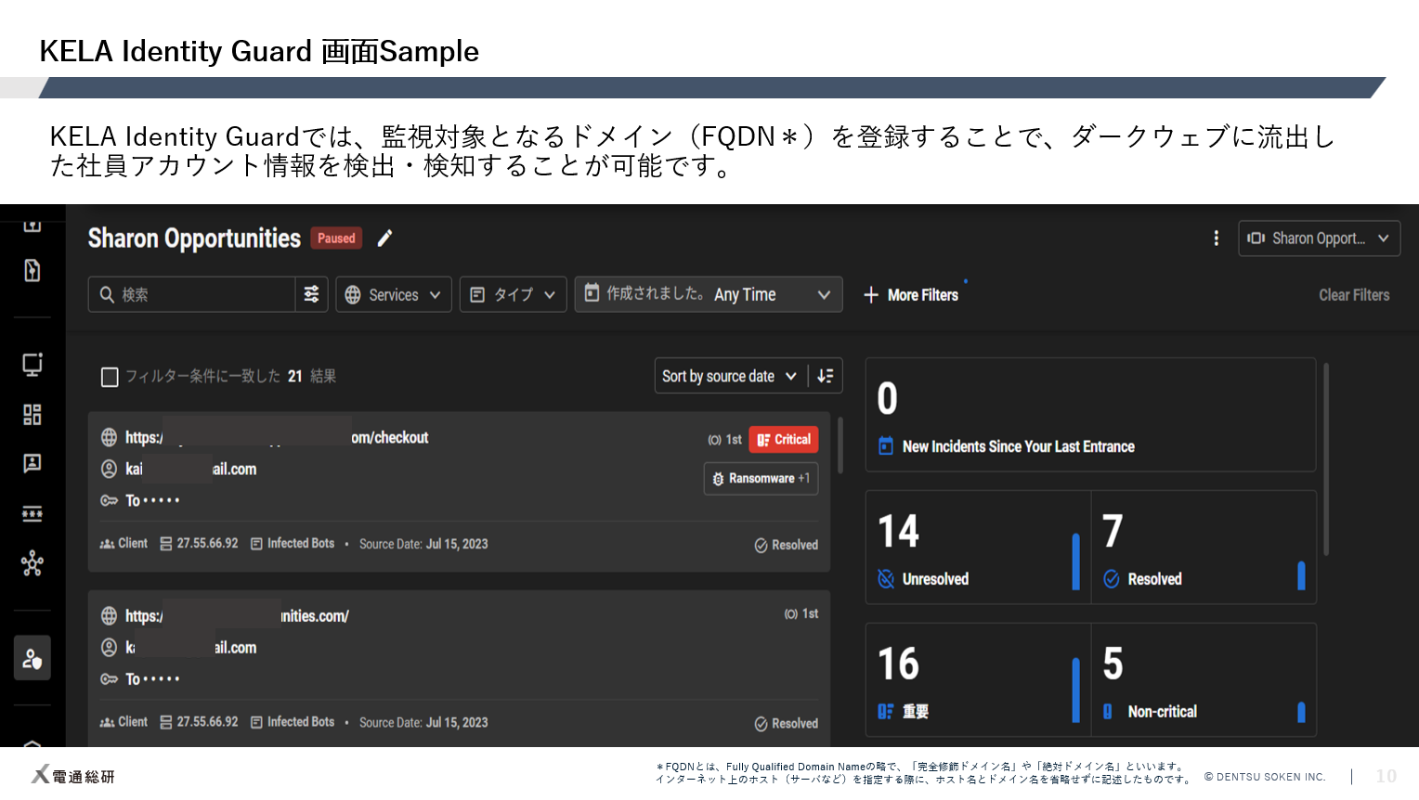The width and height of the screenshot is (1419, 800).
Task: Select the monitor icon in the left sidebar
Action: tap(32, 365)
